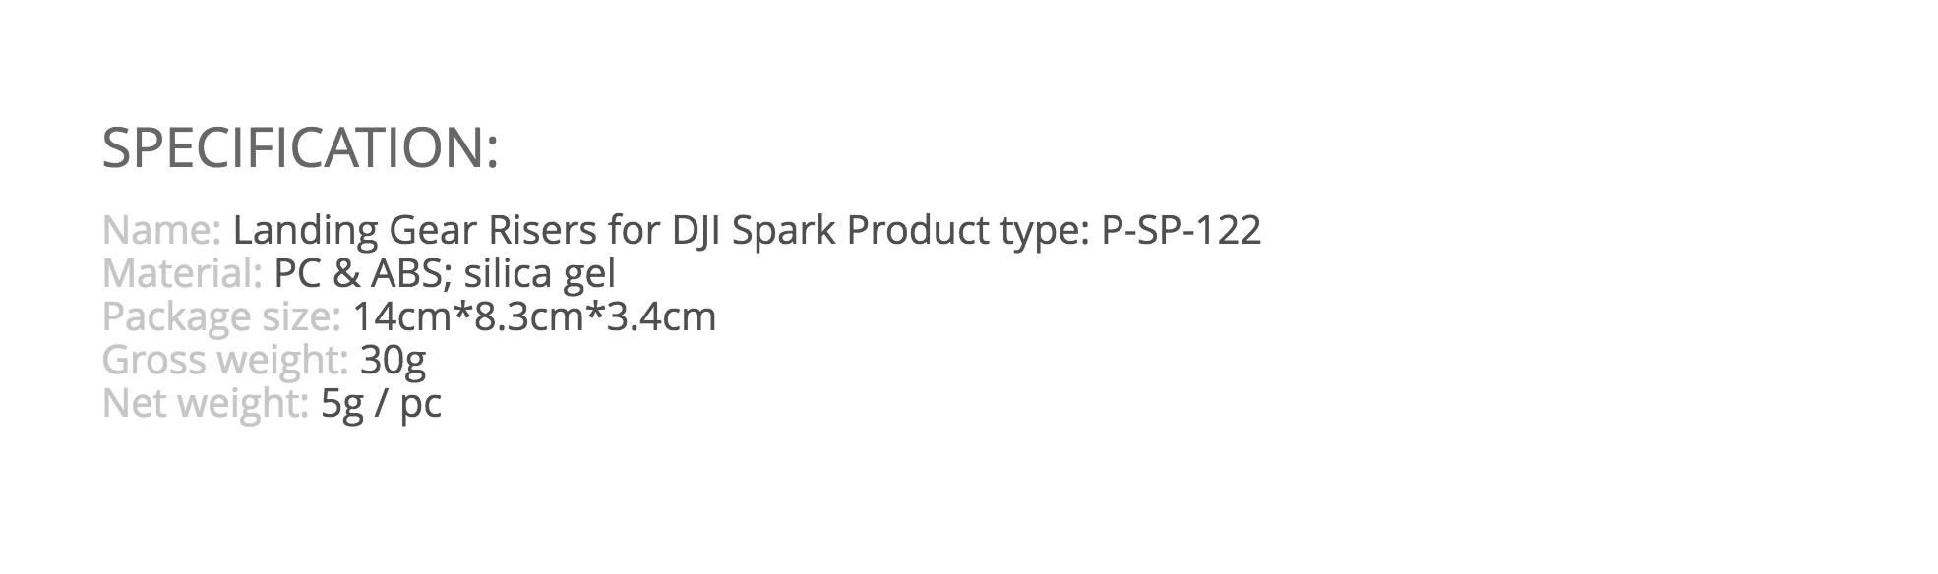Click the 14cm*8.3cm*3.4cm dimensions value
This screenshot has width=1938, height=574.
point(534,316)
